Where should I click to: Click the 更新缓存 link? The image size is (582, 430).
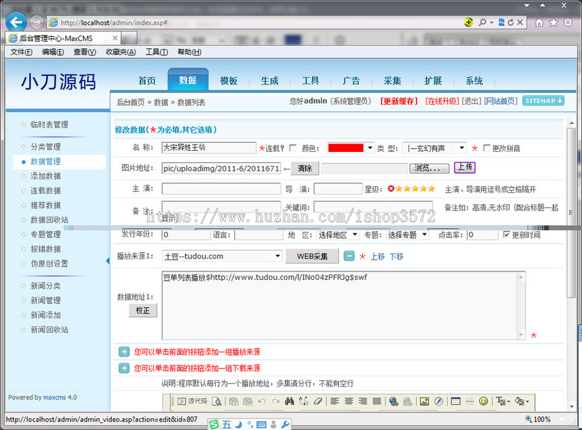click(x=400, y=102)
